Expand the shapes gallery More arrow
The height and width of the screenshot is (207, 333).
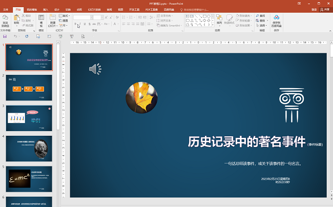point(213,25)
